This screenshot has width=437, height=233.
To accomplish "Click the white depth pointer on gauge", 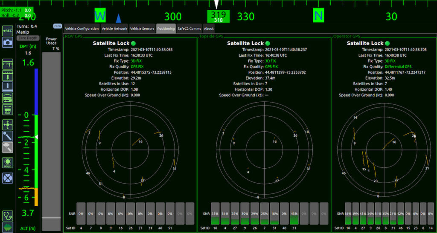I will click(x=36, y=137).
